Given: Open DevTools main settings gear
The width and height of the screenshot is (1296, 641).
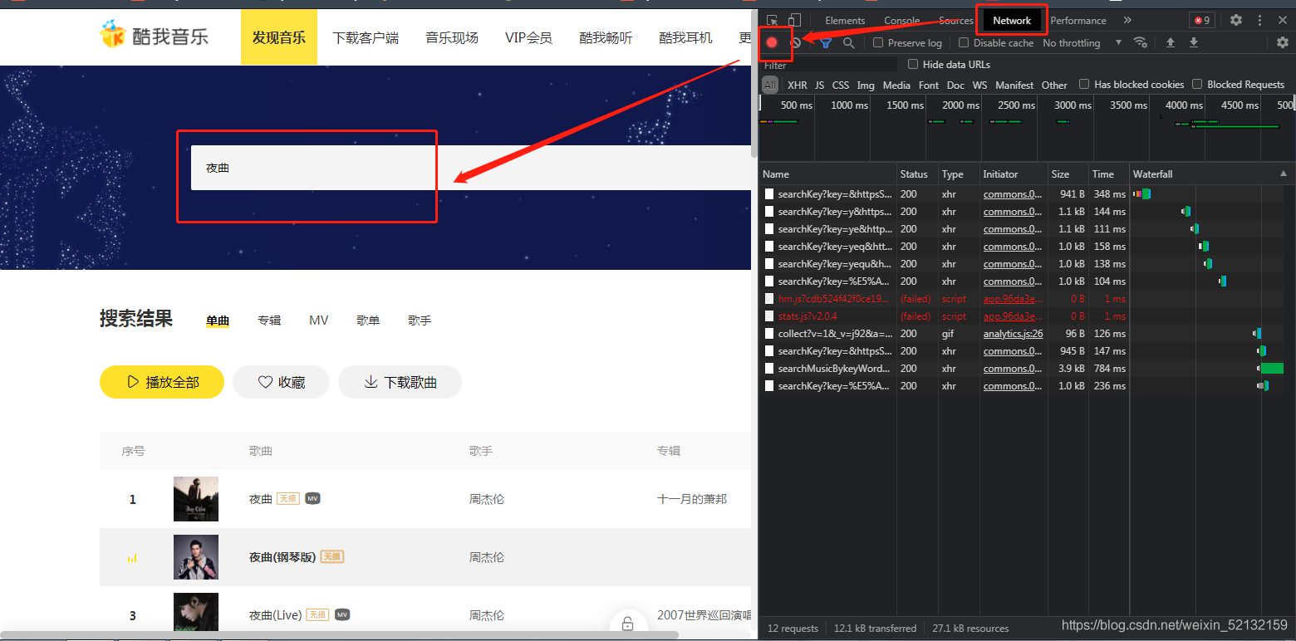Looking at the screenshot, I should click(1236, 20).
